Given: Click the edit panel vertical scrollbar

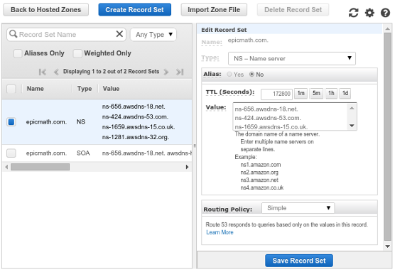Looking at the screenshot, I should pyautogui.click(x=388, y=137).
